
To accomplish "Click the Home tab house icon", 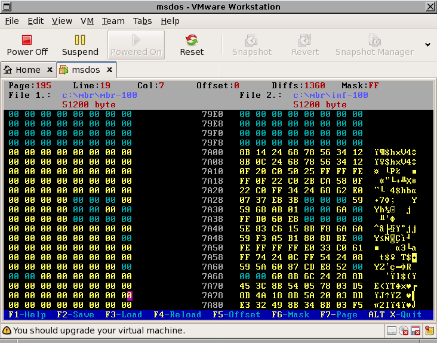I will 8,70.
